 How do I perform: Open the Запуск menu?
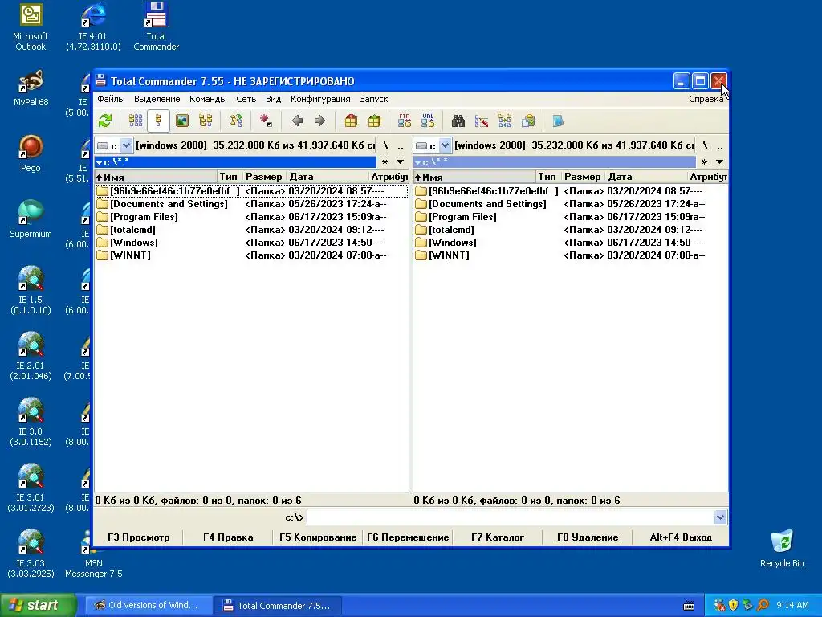(374, 99)
